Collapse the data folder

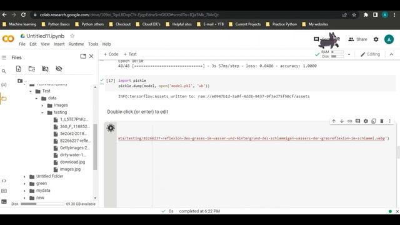tap(36, 98)
